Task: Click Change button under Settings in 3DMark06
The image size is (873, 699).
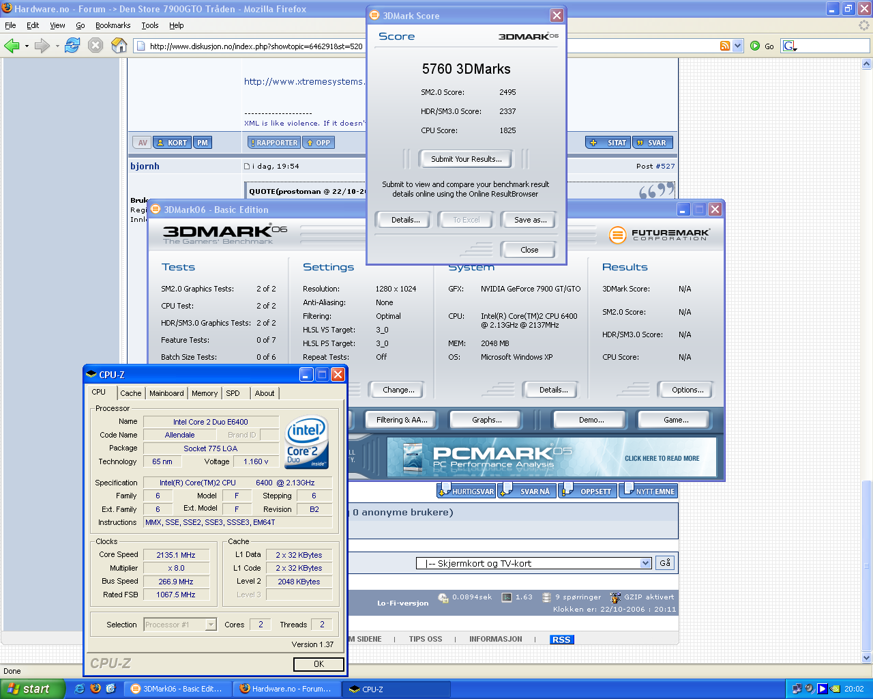Action: click(x=398, y=390)
